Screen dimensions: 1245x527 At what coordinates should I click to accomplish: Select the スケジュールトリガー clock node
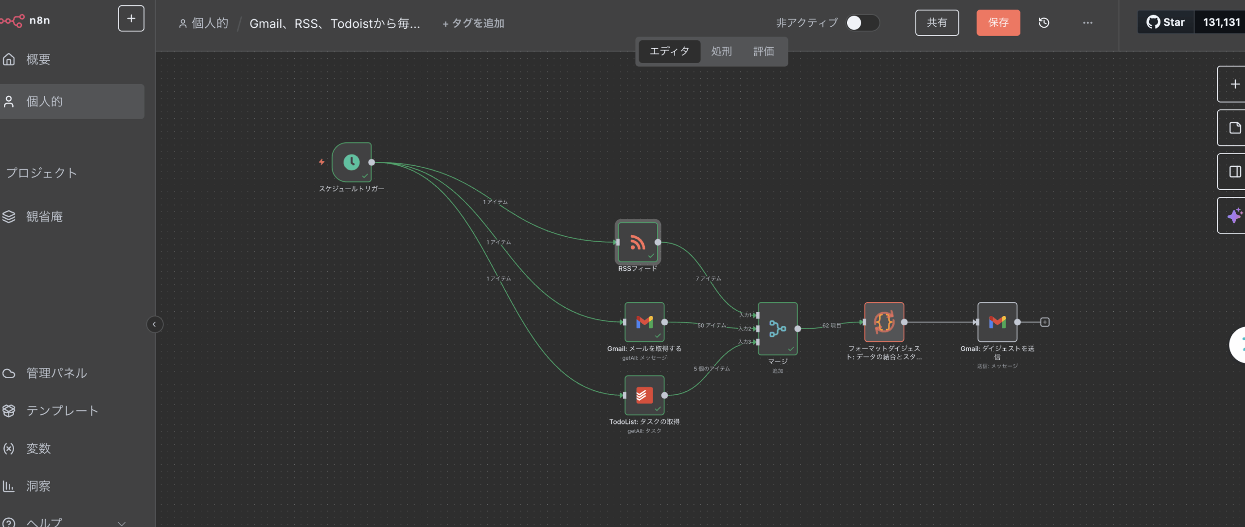click(352, 162)
